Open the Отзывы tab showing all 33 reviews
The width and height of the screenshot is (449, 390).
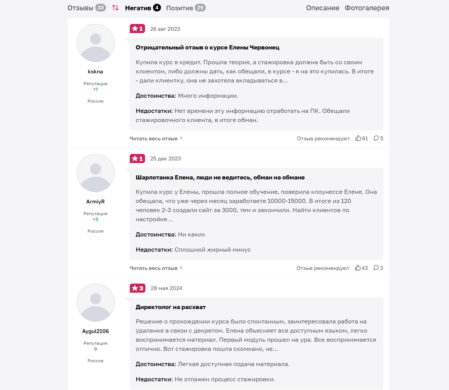pyautogui.click(x=80, y=8)
